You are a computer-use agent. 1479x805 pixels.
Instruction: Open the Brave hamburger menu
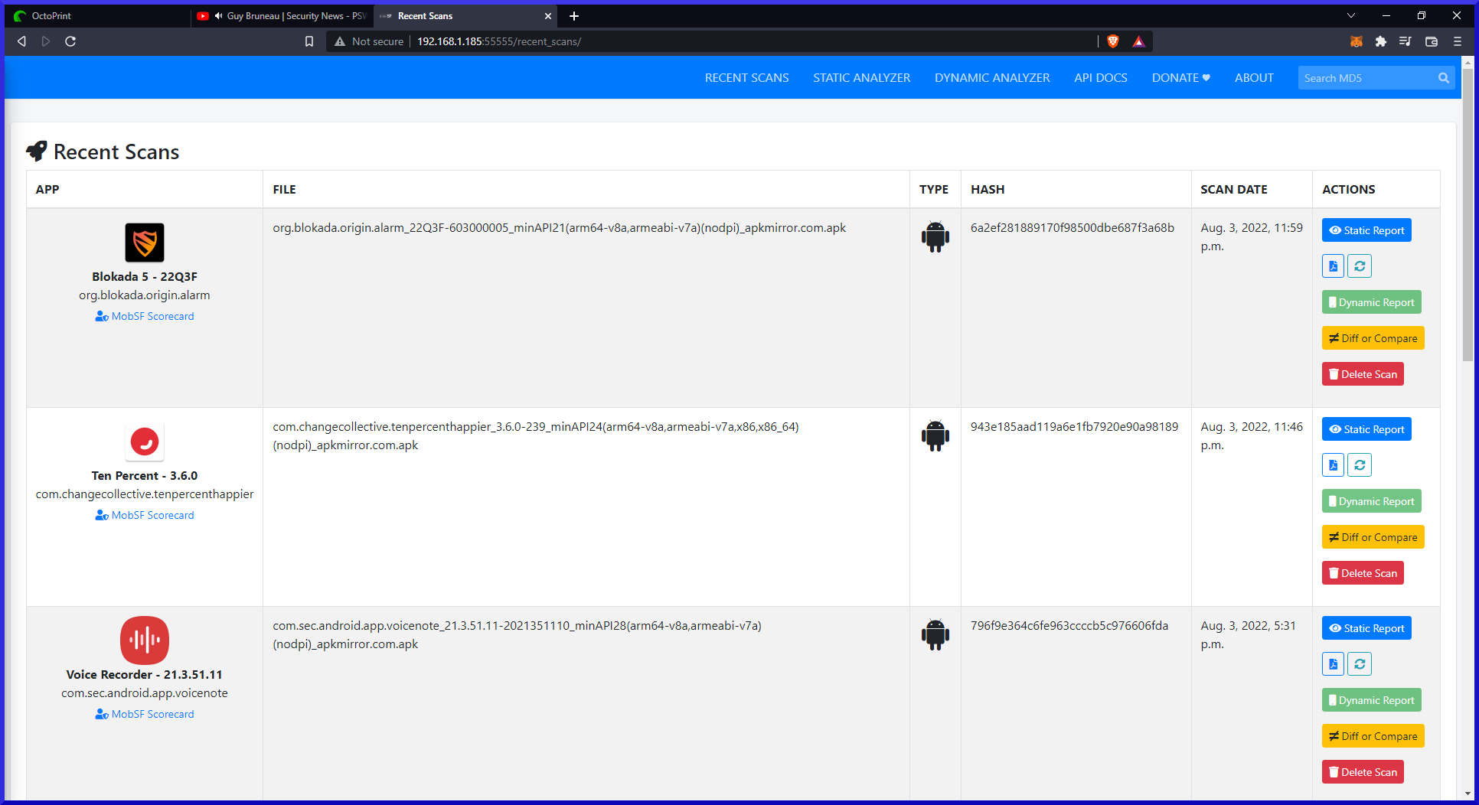click(1458, 41)
